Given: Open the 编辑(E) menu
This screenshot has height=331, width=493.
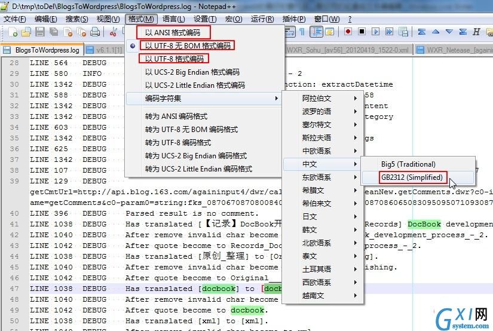Looking at the screenshot, I should pos(45,19).
